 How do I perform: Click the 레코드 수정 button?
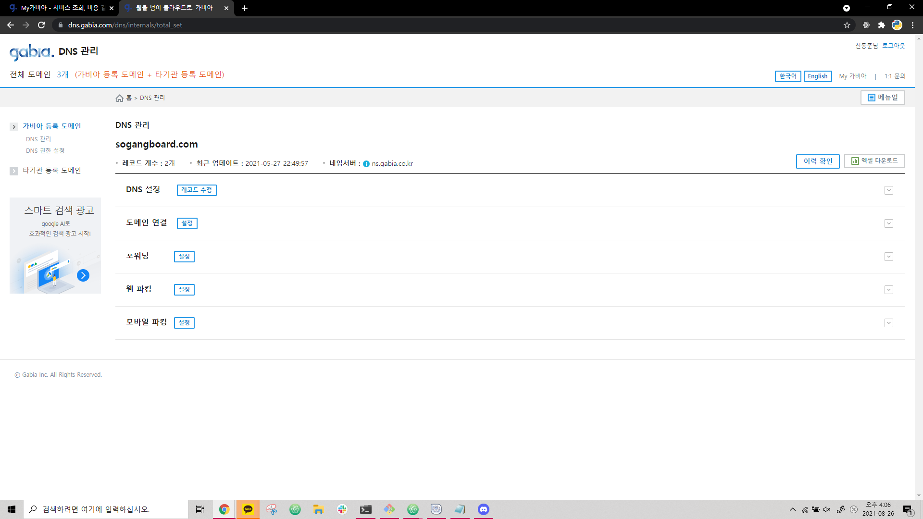click(197, 190)
